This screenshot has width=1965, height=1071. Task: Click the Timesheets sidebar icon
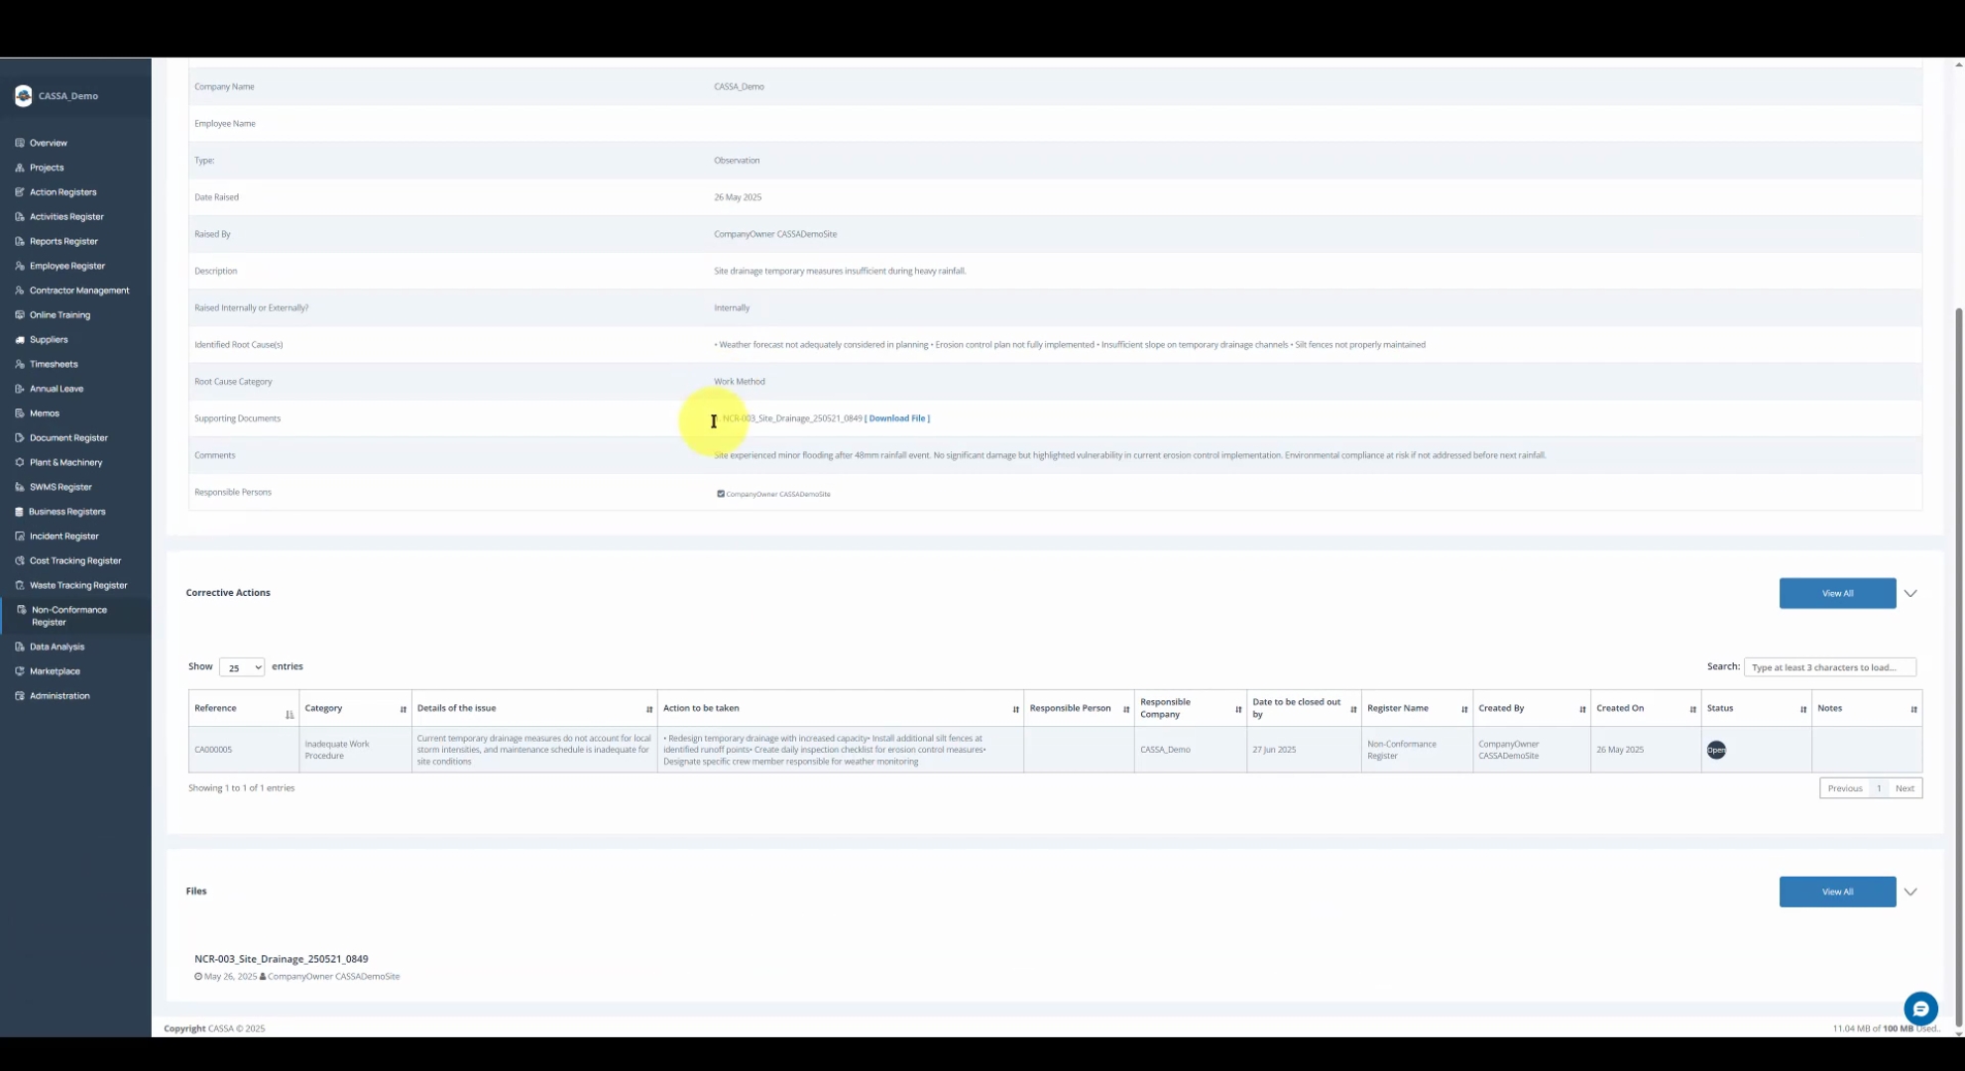[20, 364]
